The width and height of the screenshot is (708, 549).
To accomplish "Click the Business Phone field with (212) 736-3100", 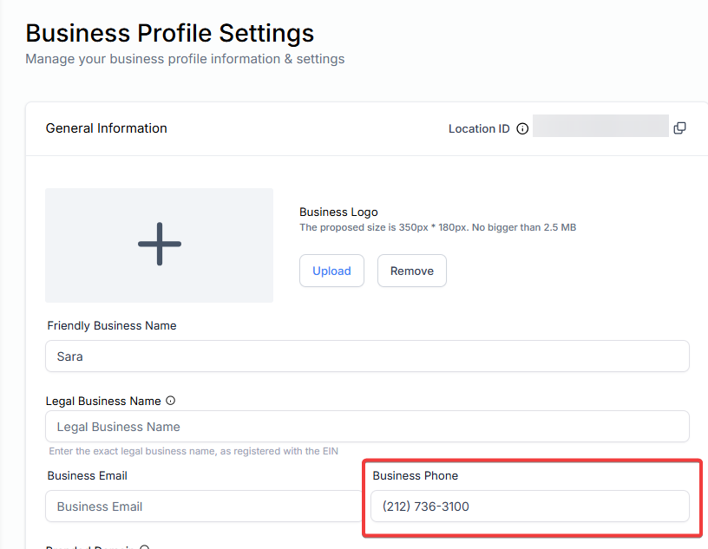I will click(529, 507).
